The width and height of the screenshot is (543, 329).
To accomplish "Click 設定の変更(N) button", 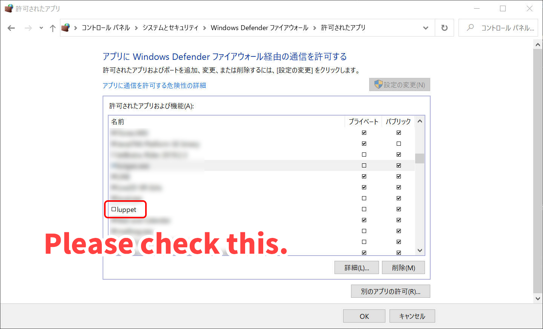I will [x=400, y=85].
